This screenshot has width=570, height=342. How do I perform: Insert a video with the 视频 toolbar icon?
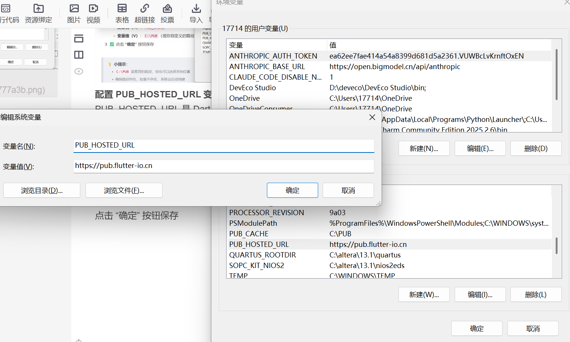tap(93, 14)
